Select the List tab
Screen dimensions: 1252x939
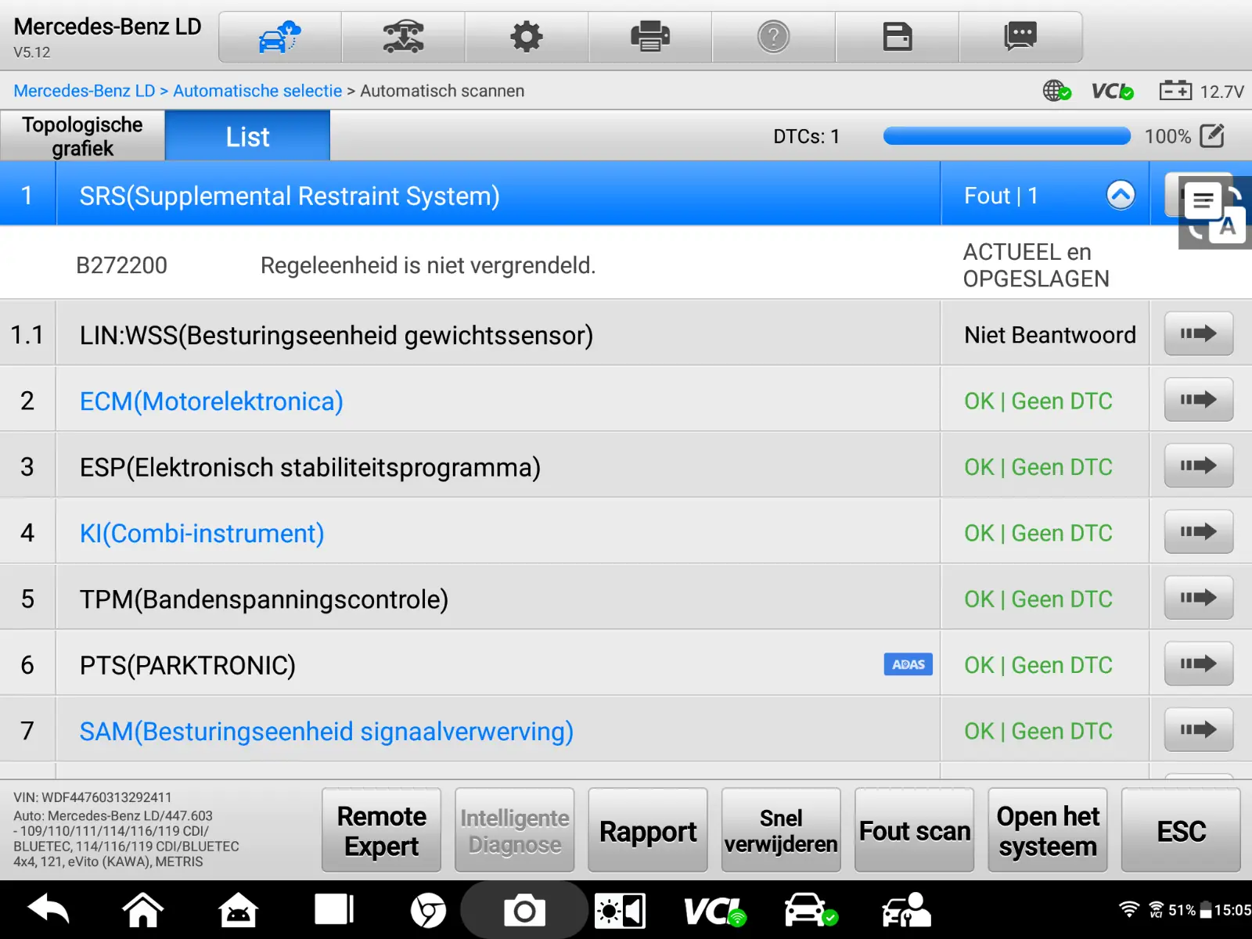click(247, 136)
